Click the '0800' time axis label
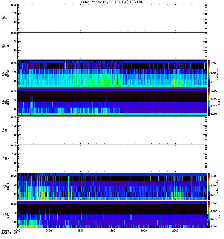This screenshot has height=239, width=224. (80, 231)
